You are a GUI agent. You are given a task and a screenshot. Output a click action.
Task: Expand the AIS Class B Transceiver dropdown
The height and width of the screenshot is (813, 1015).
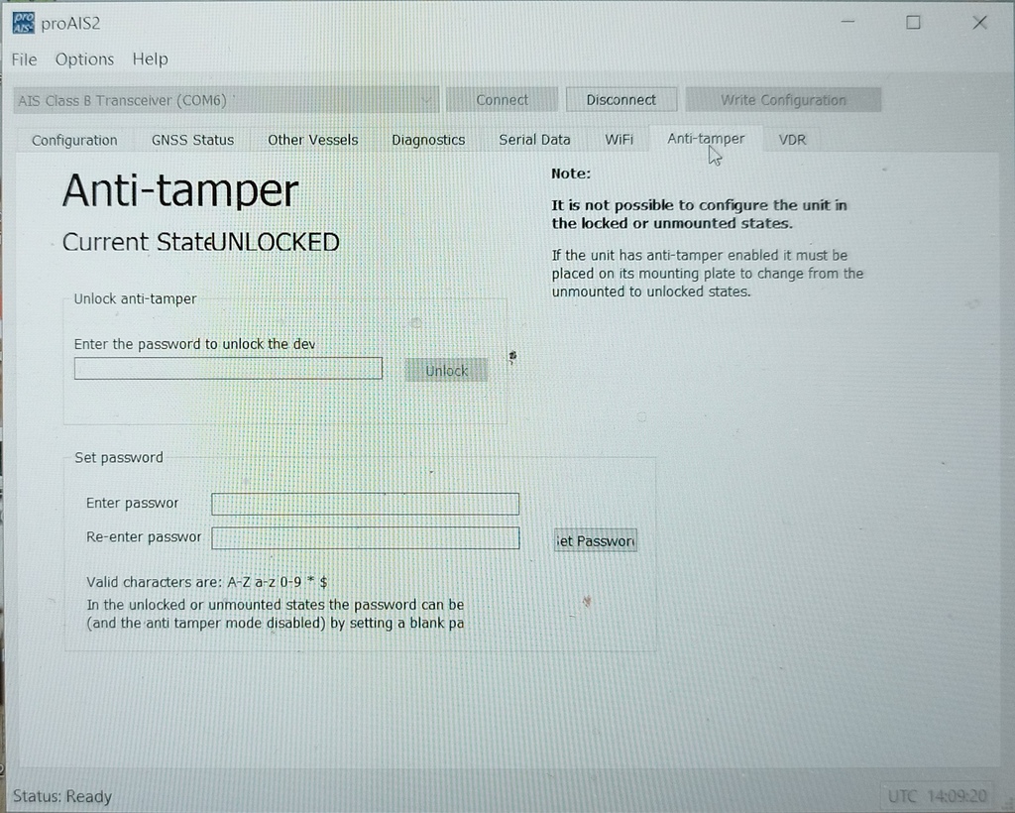point(226,100)
